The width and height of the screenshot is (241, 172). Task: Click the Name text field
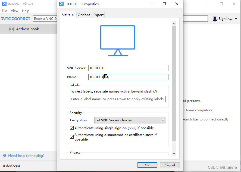128,77
